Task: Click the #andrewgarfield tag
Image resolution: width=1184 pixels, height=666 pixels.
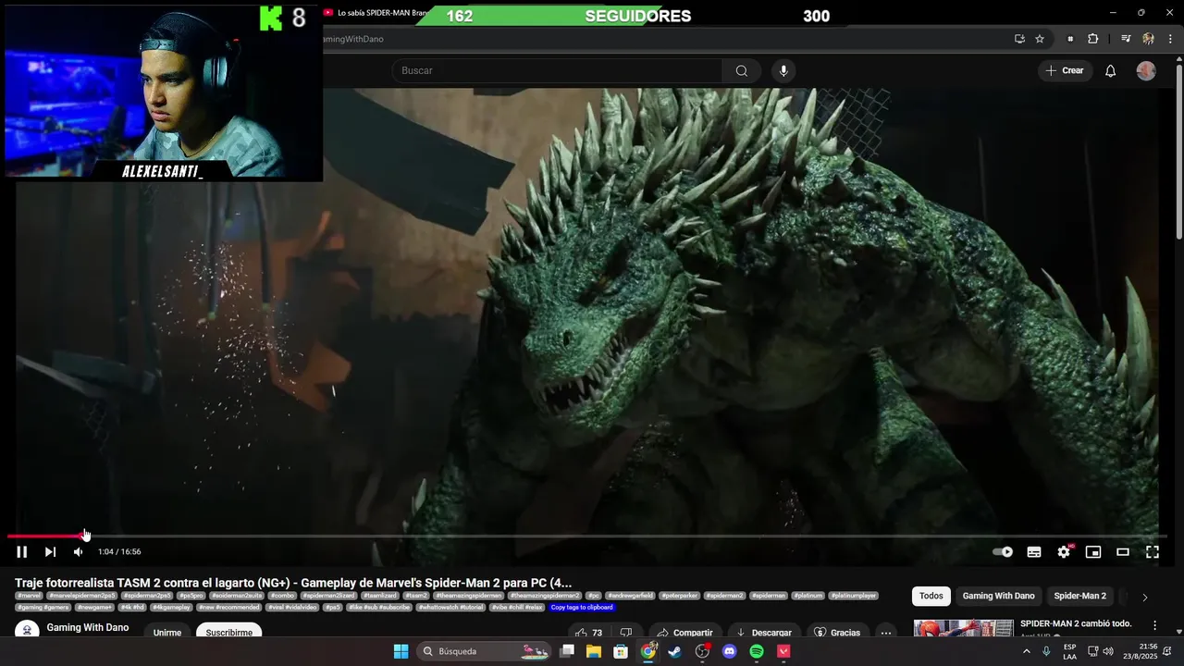Action: (x=632, y=596)
